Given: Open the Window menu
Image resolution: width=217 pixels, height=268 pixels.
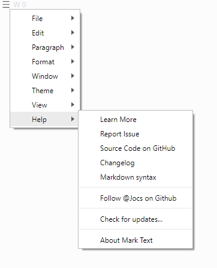Looking at the screenshot, I should [x=46, y=76].
